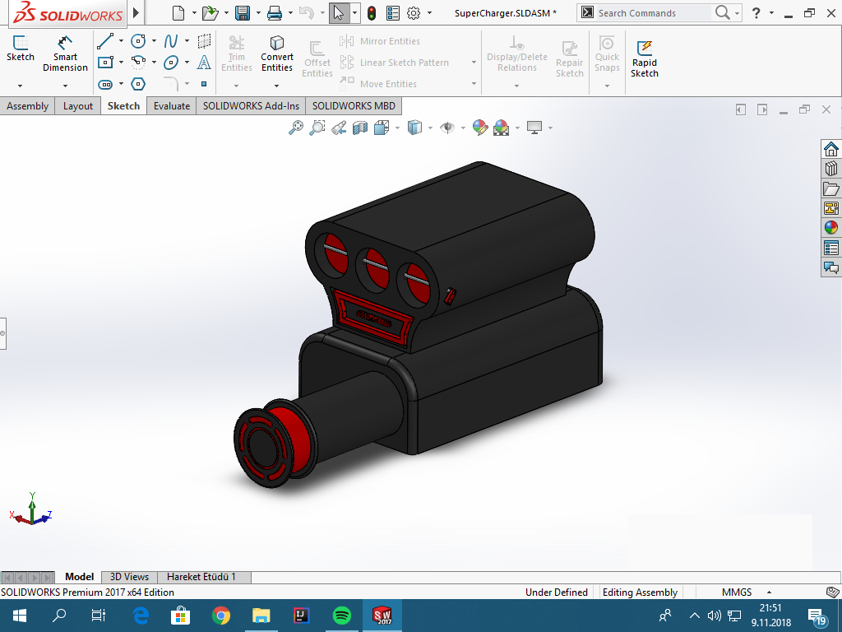Open the File Explorer task pane
This screenshot has width=842, height=632.
tap(831, 188)
